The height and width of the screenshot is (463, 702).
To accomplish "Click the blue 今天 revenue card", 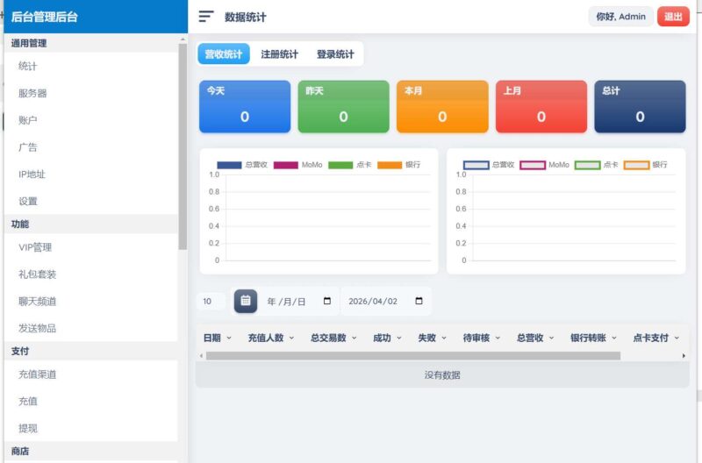I will coord(244,107).
